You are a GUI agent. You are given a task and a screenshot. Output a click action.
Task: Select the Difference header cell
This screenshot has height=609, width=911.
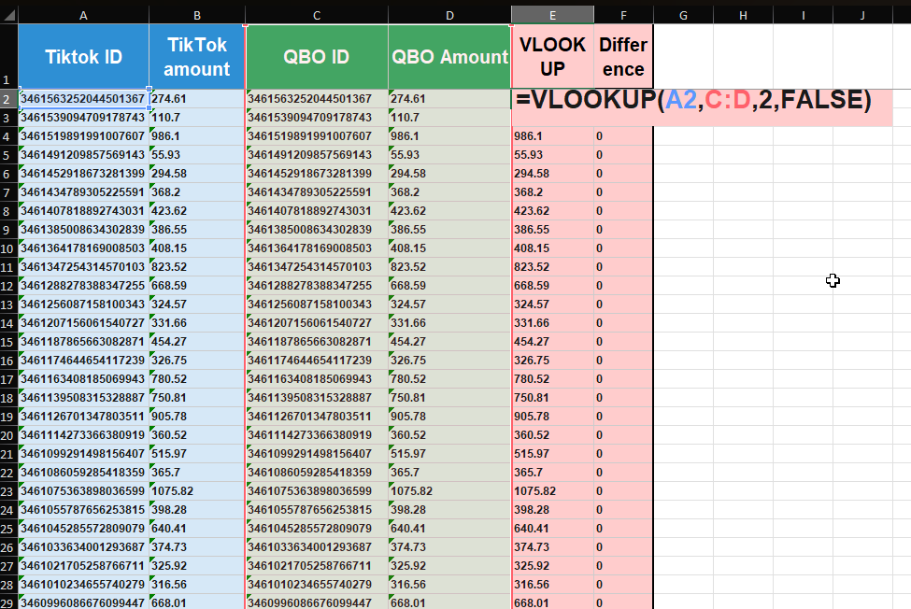[623, 57]
